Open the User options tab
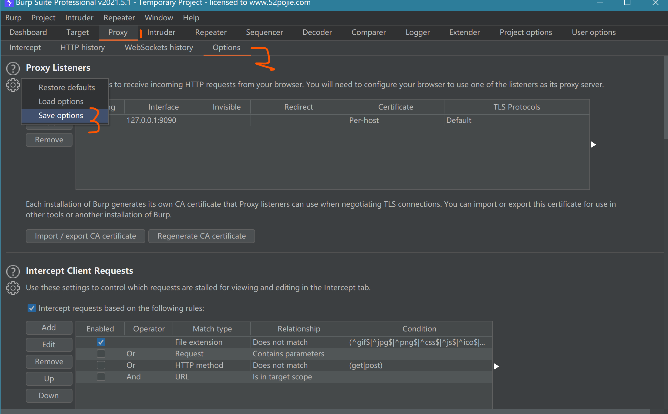668x414 pixels. coord(594,32)
